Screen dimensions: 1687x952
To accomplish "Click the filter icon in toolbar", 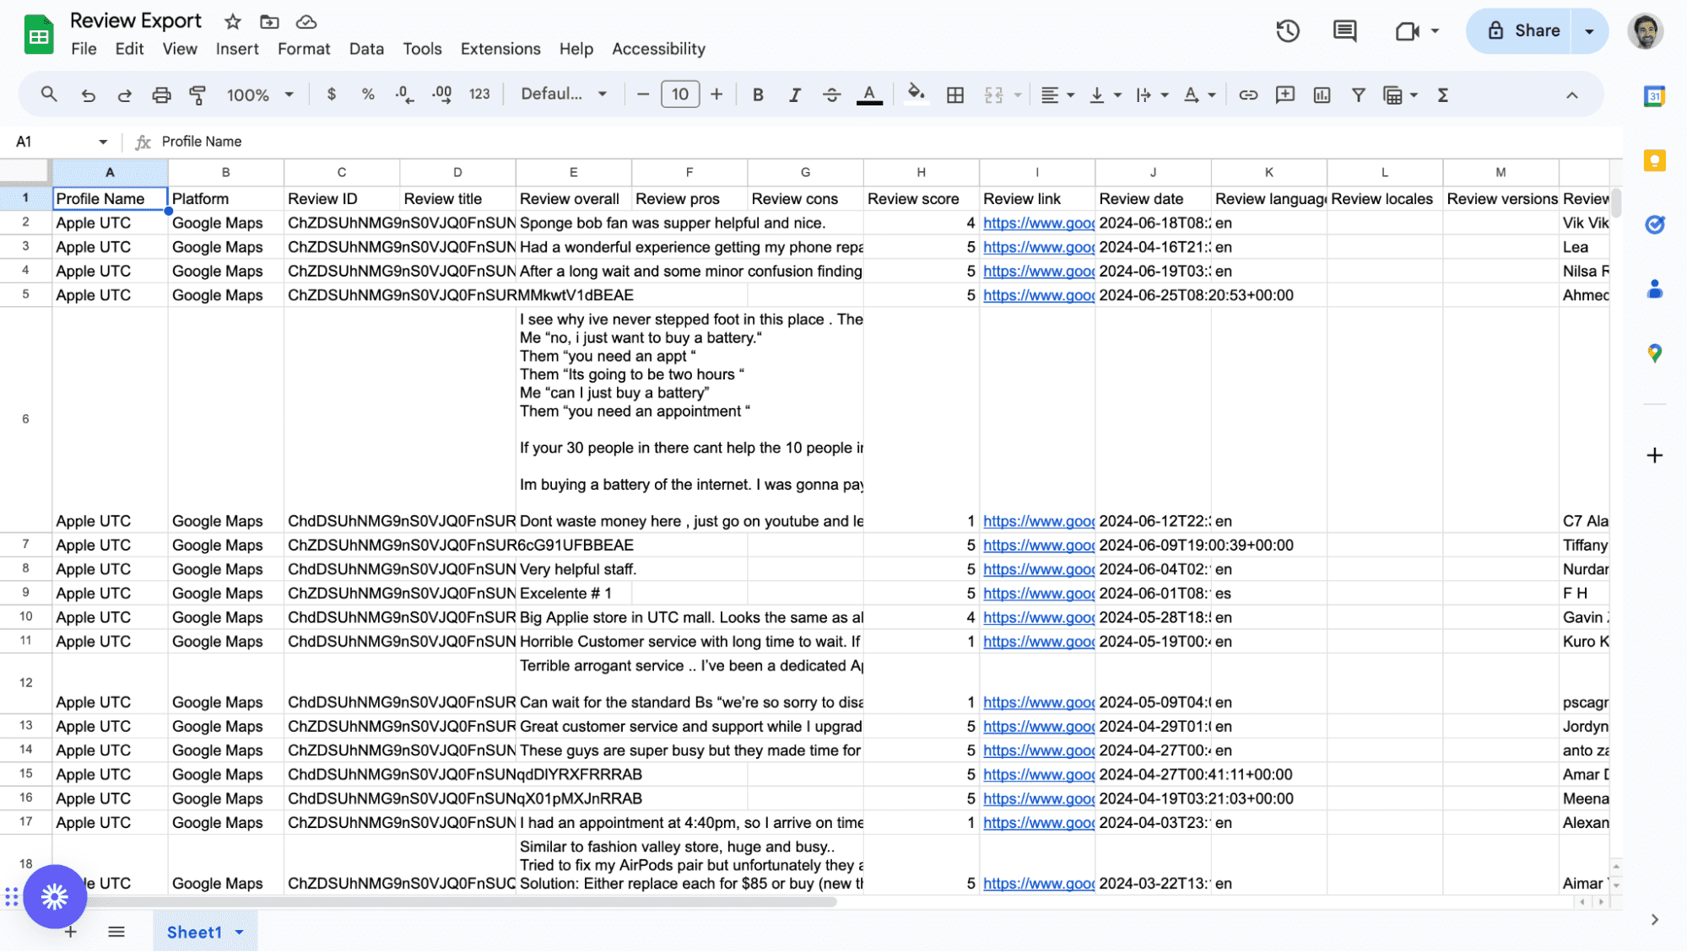I will pos(1358,94).
